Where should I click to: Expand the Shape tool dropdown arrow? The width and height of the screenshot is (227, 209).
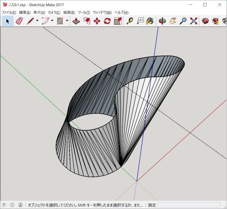[67, 21]
